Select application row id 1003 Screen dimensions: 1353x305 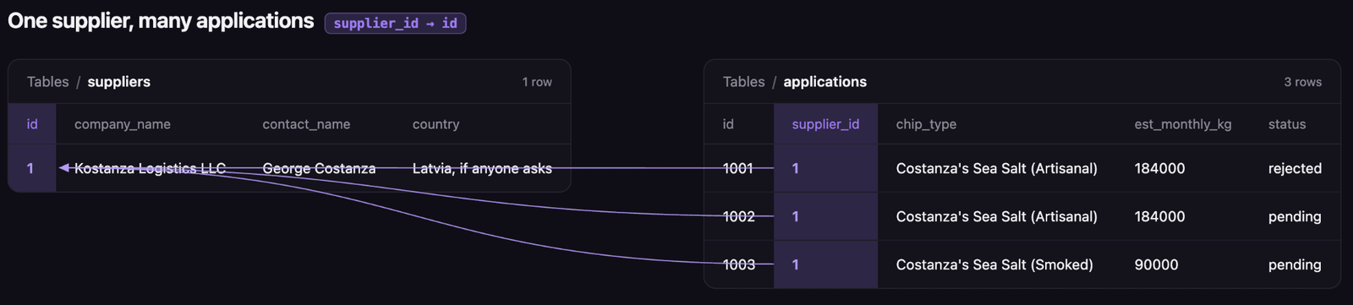tap(738, 264)
